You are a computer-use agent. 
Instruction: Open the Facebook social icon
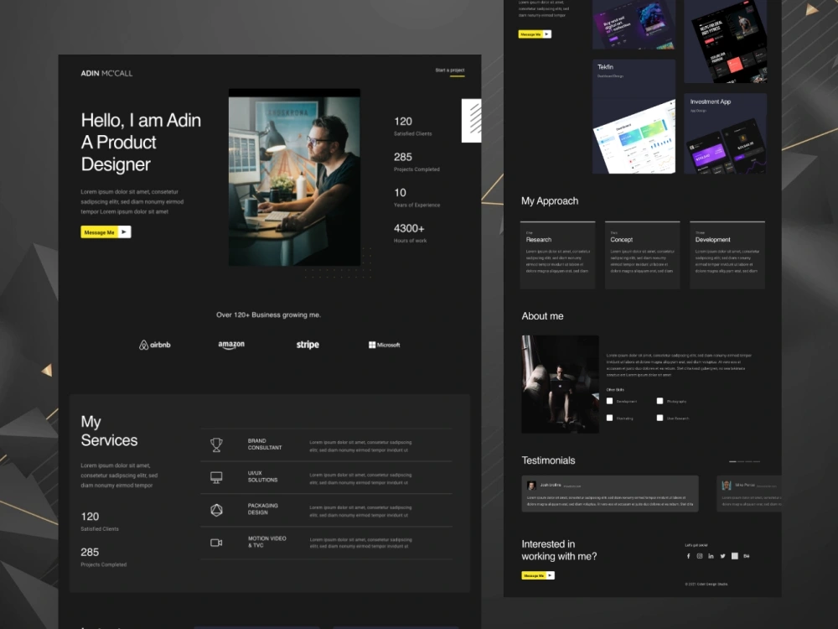(688, 556)
